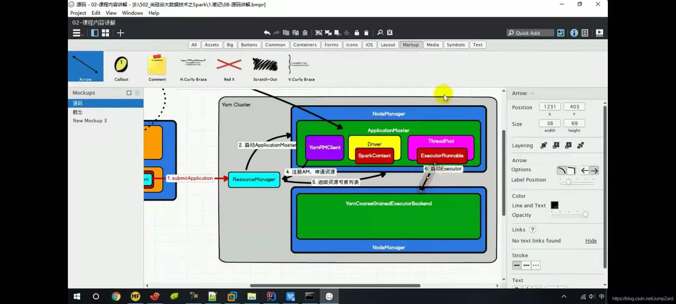
Task: Click the Line and Text color swatch
Action: [554, 205]
